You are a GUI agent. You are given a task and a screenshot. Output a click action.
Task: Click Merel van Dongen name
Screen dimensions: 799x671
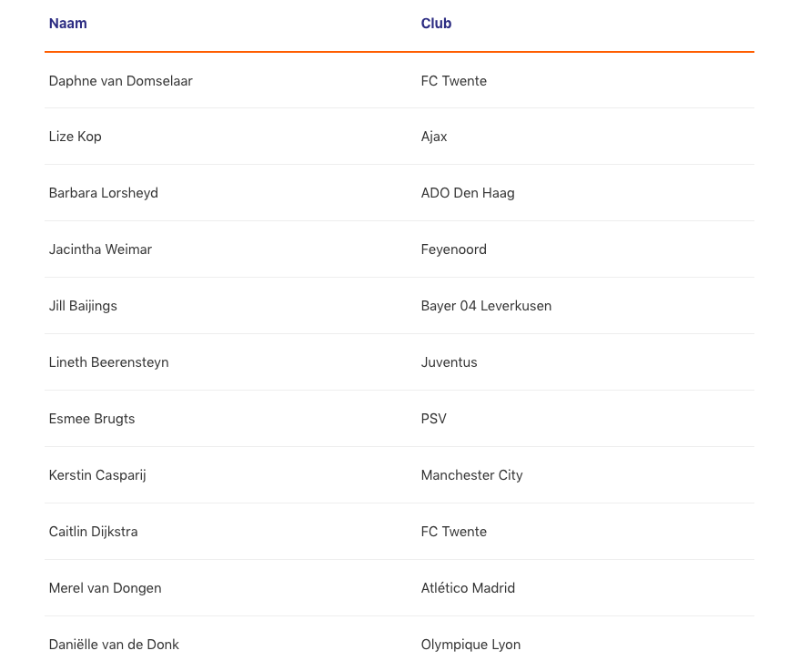coord(105,588)
